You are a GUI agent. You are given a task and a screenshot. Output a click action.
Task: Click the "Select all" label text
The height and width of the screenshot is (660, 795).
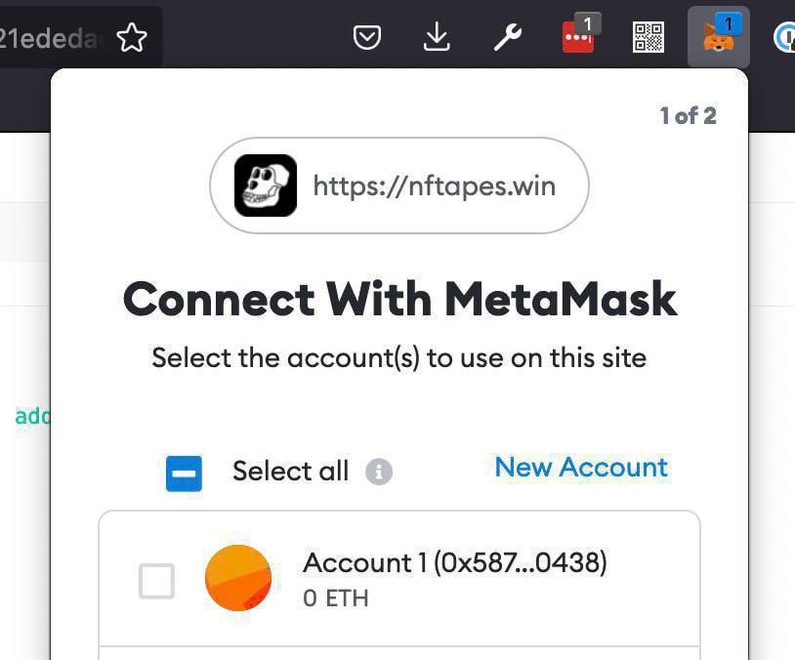290,472
